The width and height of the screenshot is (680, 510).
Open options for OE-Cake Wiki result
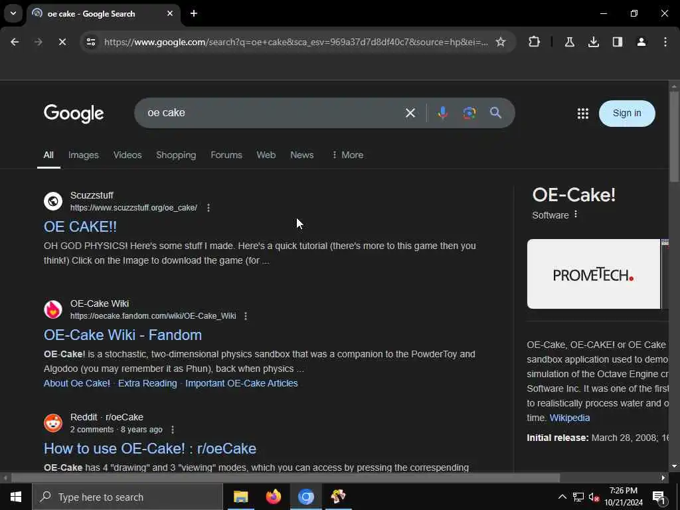246,315
